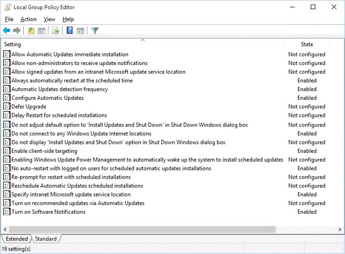Open the Action menu

[28, 19]
